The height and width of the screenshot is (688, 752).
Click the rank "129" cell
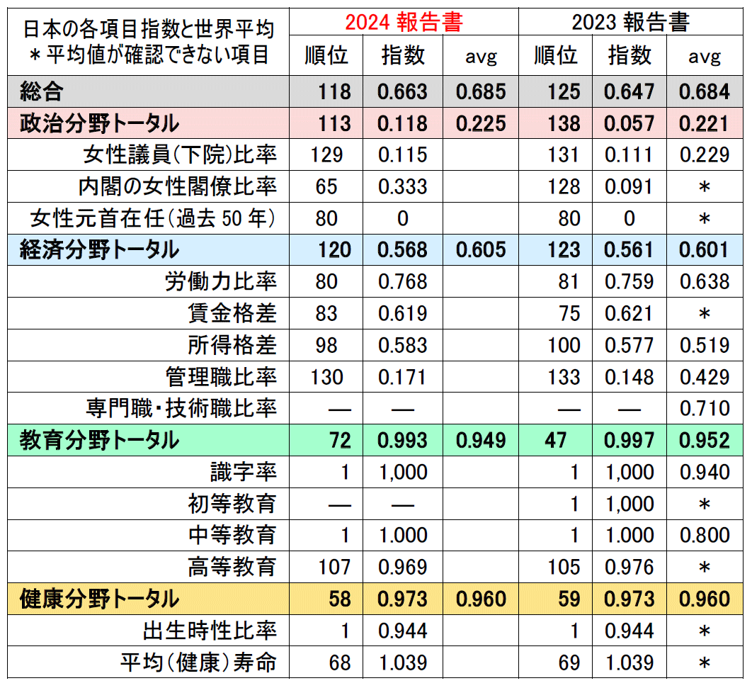326,155
